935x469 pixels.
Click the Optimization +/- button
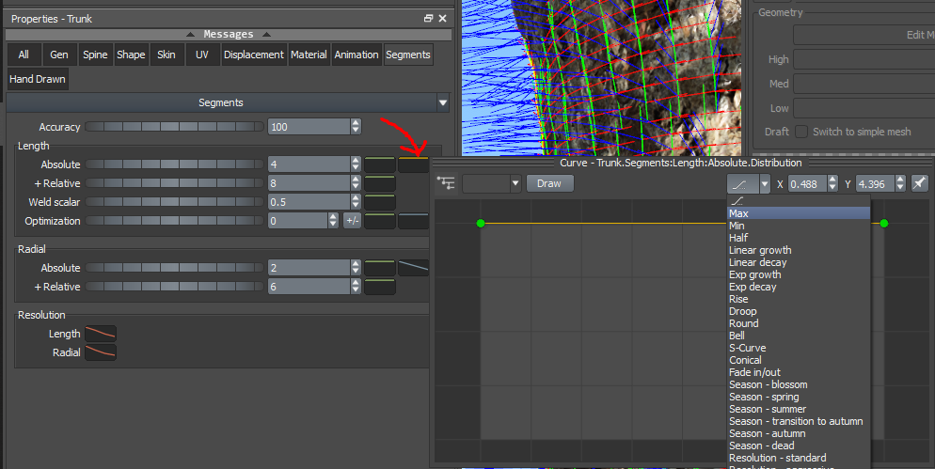coord(352,221)
